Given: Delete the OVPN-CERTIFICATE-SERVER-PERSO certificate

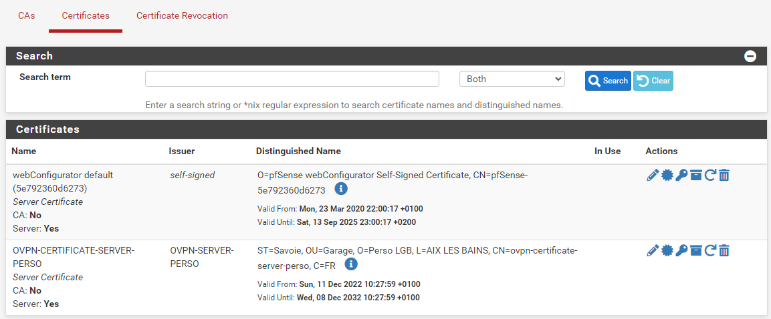Looking at the screenshot, I should (724, 251).
